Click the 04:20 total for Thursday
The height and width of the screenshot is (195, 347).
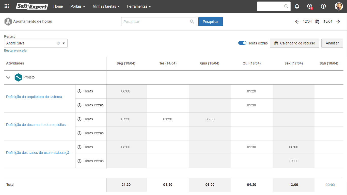(251, 185)
